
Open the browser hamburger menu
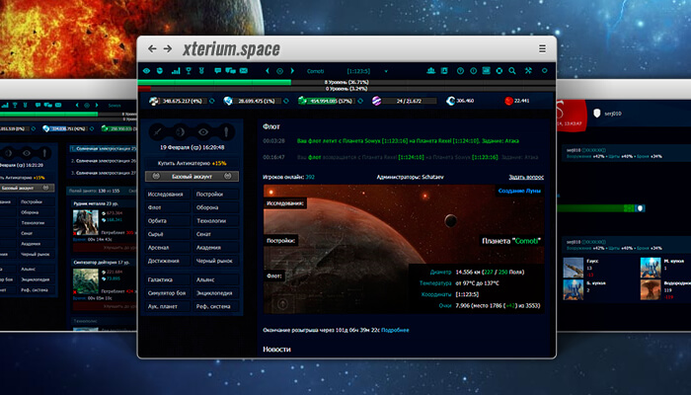[542, 48]
